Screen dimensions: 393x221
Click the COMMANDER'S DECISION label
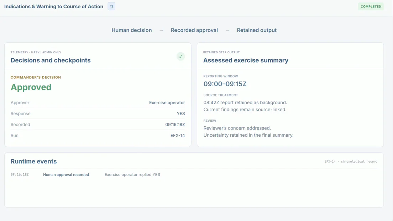(x=36, y=77)
